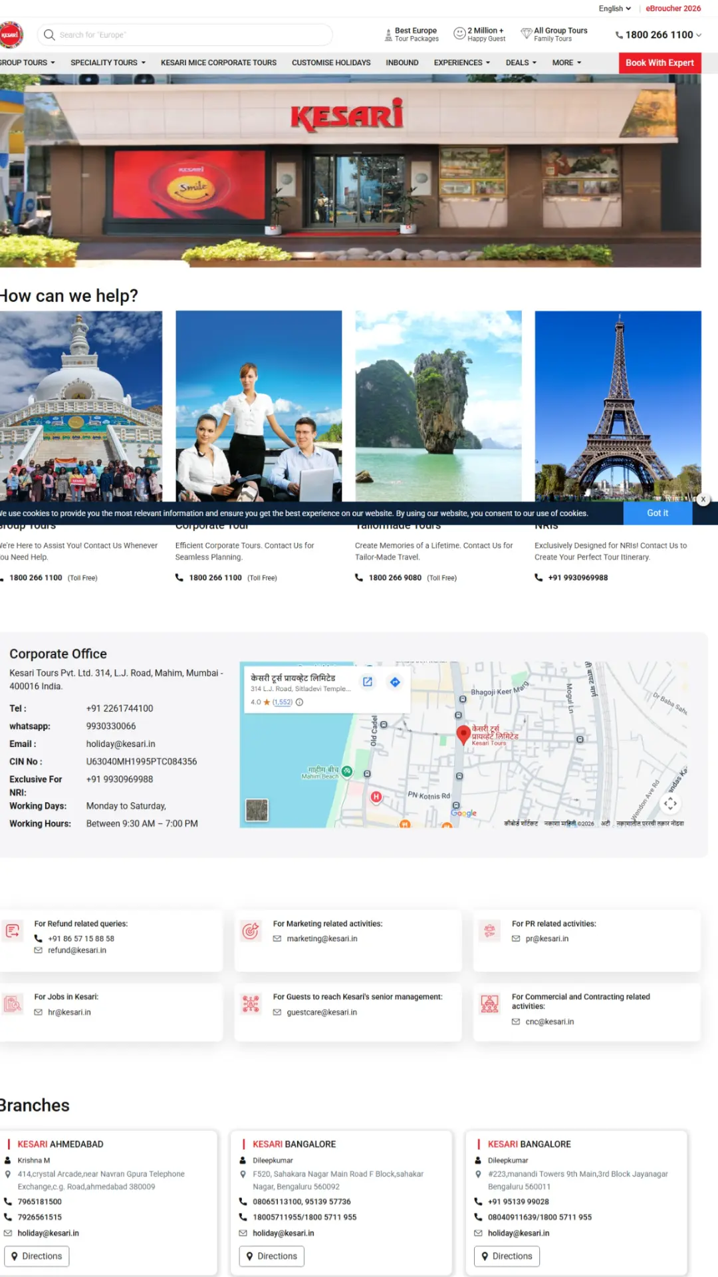Expand the Deals menu

click(521, 63)
